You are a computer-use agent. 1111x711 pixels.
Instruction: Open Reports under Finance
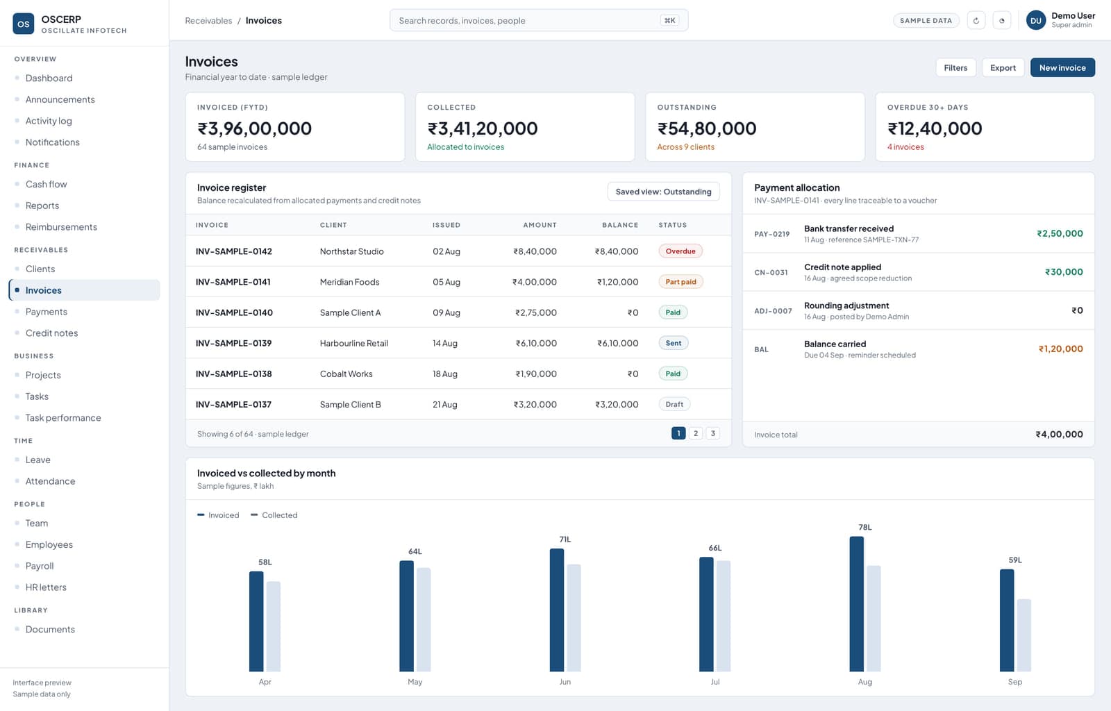84,206
